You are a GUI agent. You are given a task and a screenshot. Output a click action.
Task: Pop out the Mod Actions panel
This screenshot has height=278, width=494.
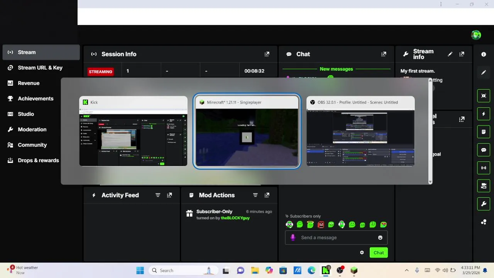[x=267, y=195]
